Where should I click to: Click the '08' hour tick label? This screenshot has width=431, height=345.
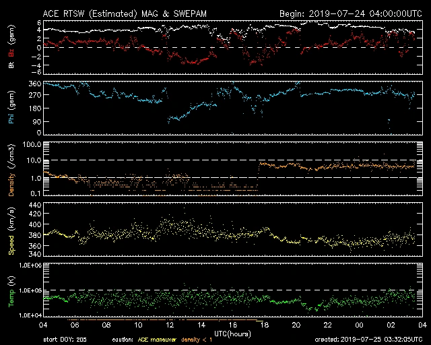tap(106, 325)
